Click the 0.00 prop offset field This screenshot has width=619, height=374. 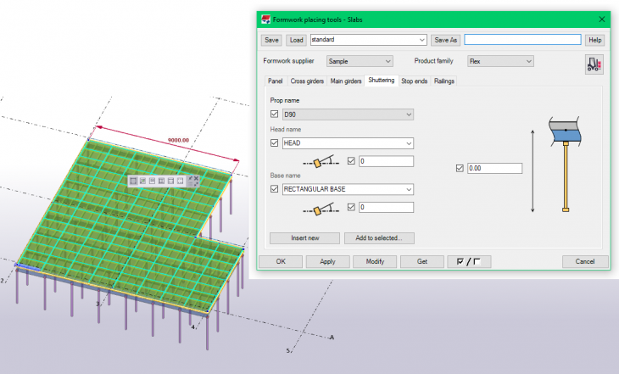[x=494, y=168]
